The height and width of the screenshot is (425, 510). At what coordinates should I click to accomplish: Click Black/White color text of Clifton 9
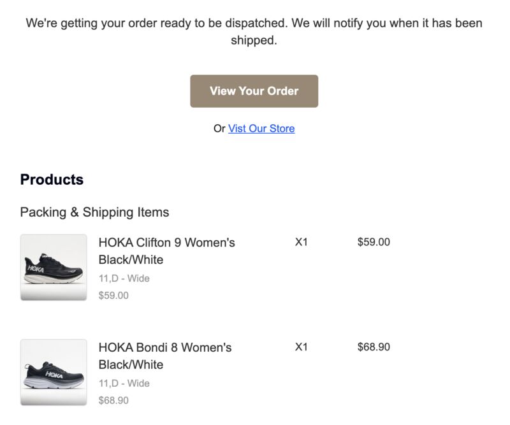(x=131, y=260)
